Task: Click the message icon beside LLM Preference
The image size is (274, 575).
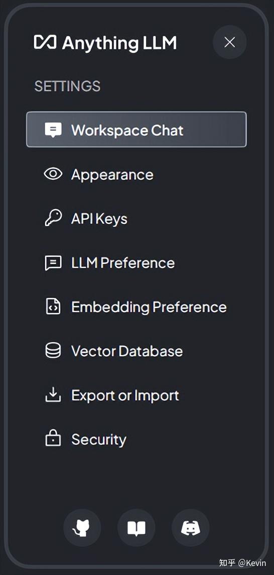Action: [53, 263]
